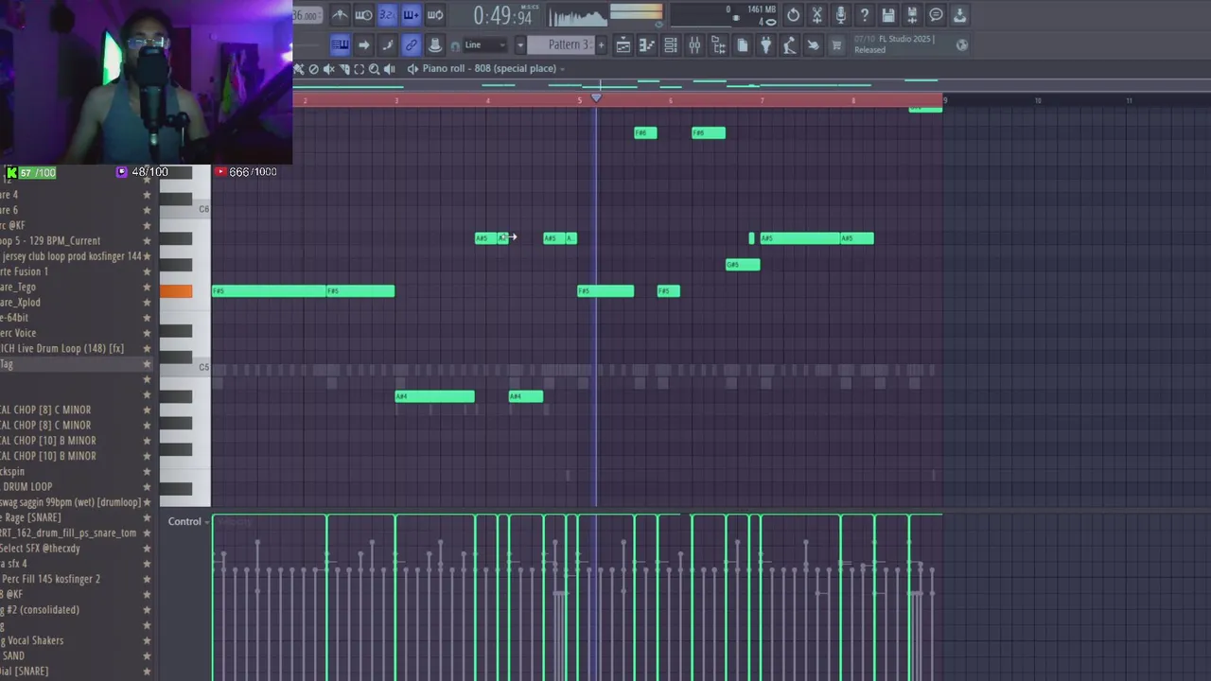Open the tempo tapper icon
This screenshot has width=1211, height=681.
click(x=789, y=44)
